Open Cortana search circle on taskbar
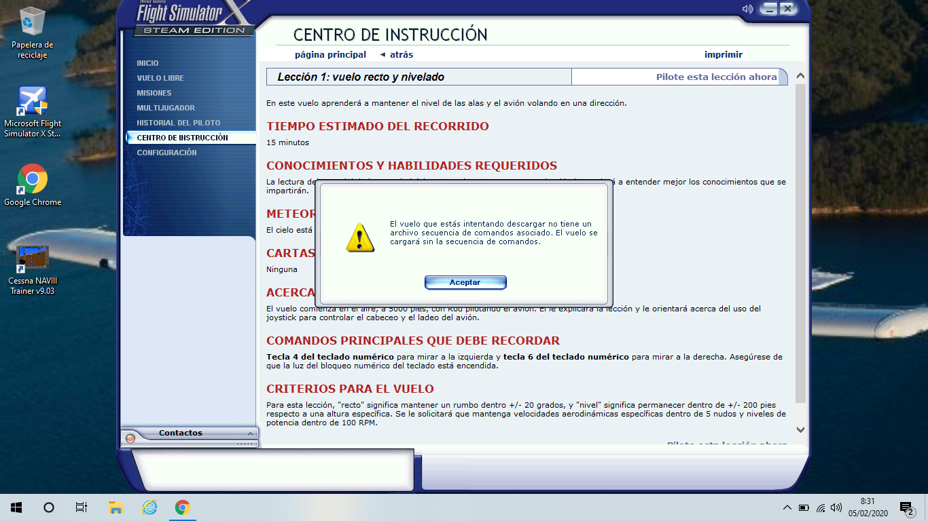The height and width of the screenshot is (521, 928). click(49, 507)
